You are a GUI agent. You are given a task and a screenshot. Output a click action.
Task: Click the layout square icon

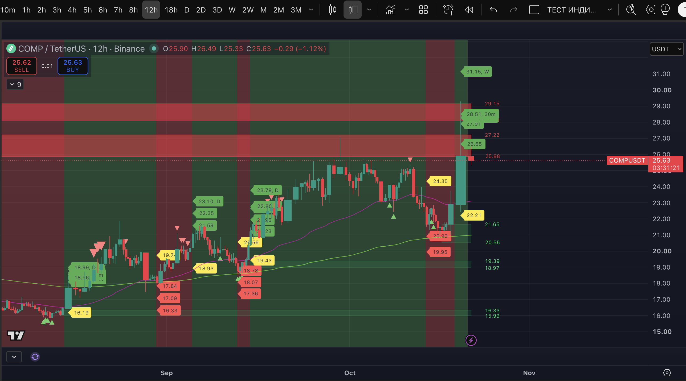coord(534,10)
